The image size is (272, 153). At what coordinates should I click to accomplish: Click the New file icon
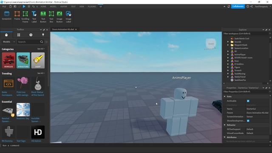click(x=10, y=6)
